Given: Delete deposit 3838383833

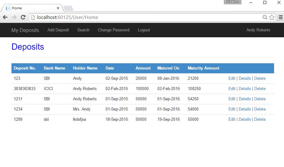Looking at the screenshot, I should pos(260,88).
